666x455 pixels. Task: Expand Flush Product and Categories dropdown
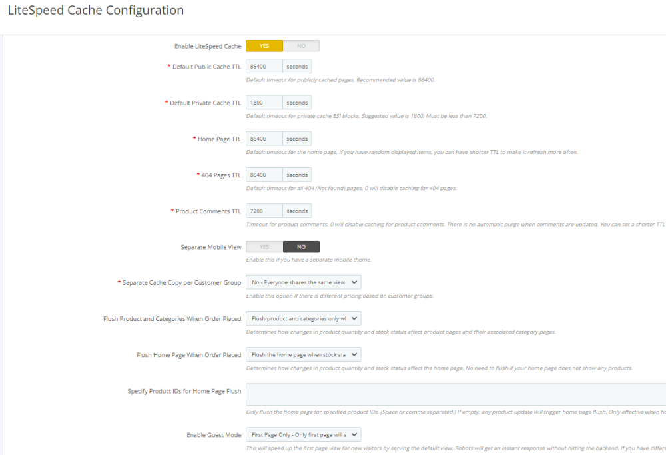click(x=303, y=319)
